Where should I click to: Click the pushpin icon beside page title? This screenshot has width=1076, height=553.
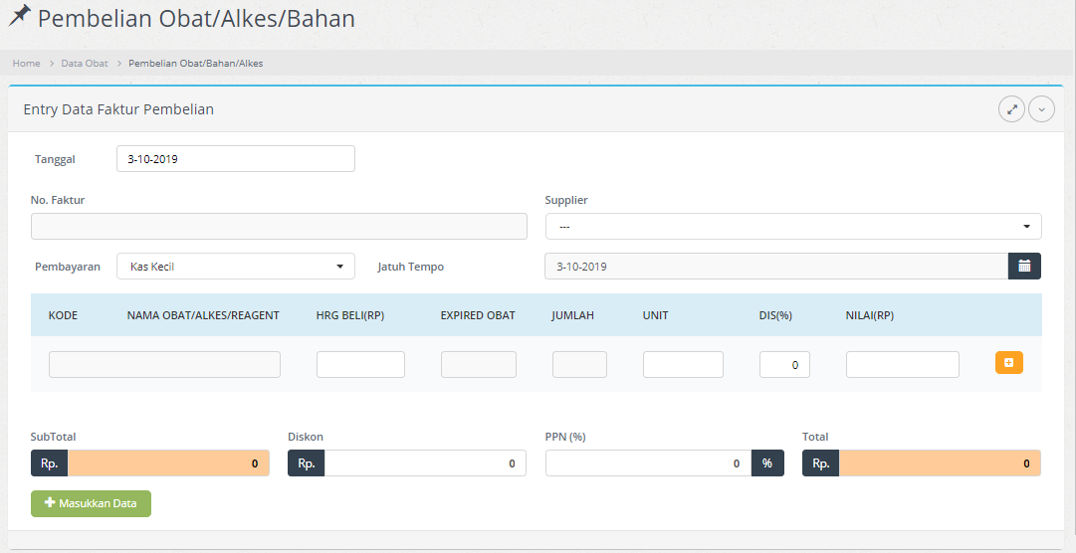(19, 17)
